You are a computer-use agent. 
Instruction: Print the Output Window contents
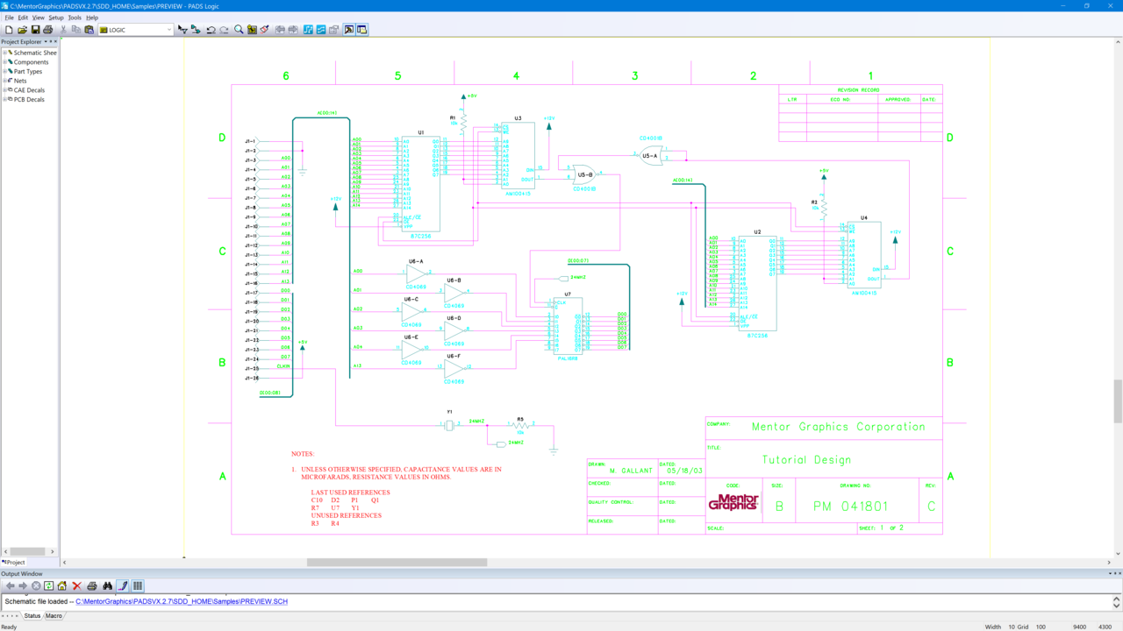click(92, 585)
